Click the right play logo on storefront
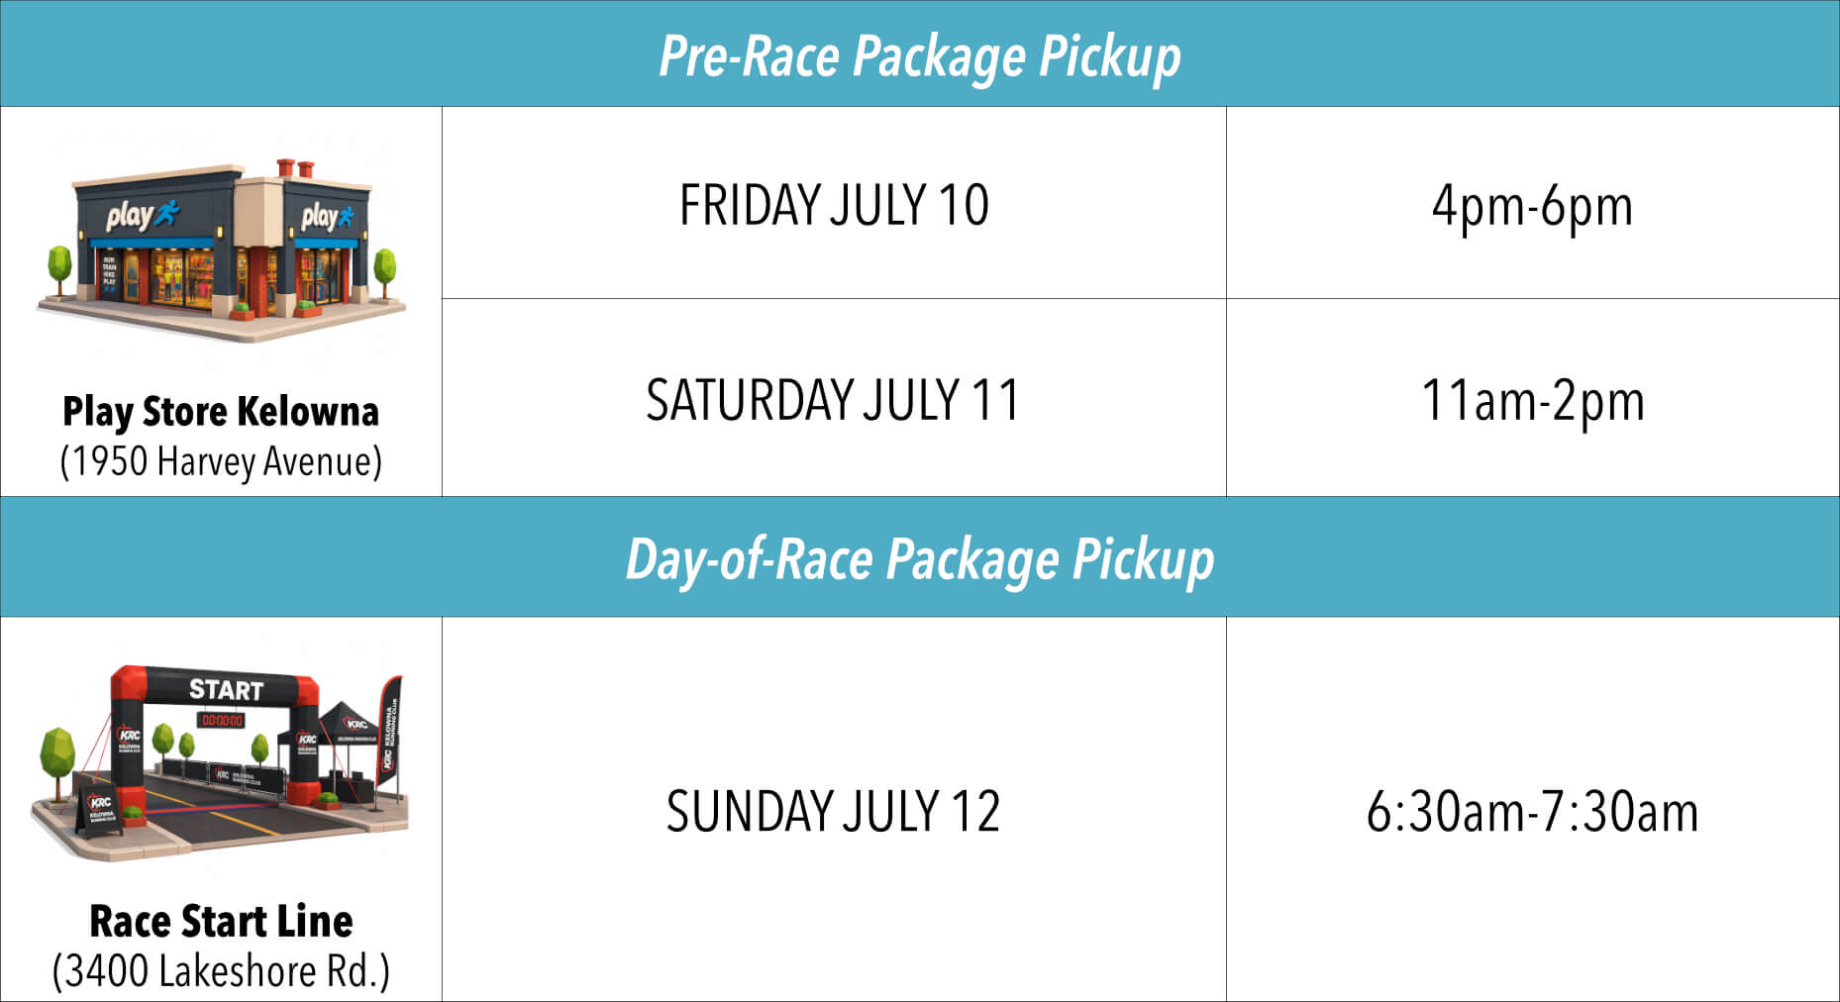Viewport: 1840px width, 1002px height. (328, 216)
